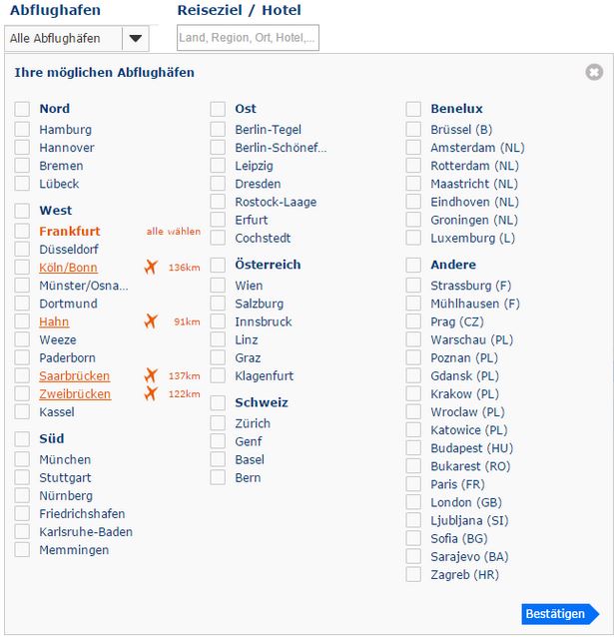Check the Zürich airport checkbox
The width and height of the screenshot is (614, 637).
click(218, 423)
